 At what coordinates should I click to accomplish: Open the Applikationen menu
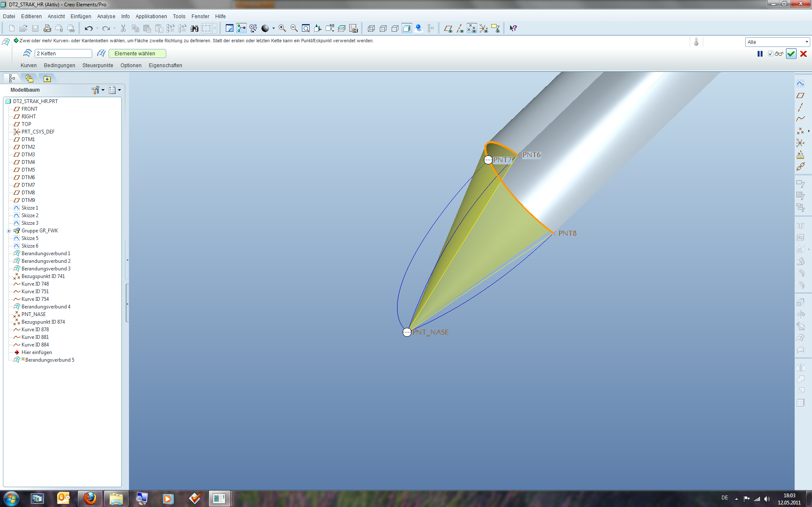(x=151, y=16)
